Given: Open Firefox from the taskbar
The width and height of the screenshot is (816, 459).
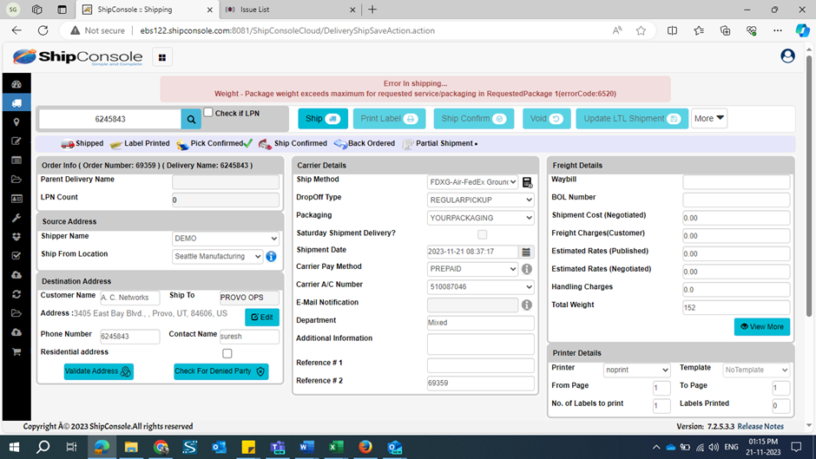Looking at the screenshot, I should 365,447.
